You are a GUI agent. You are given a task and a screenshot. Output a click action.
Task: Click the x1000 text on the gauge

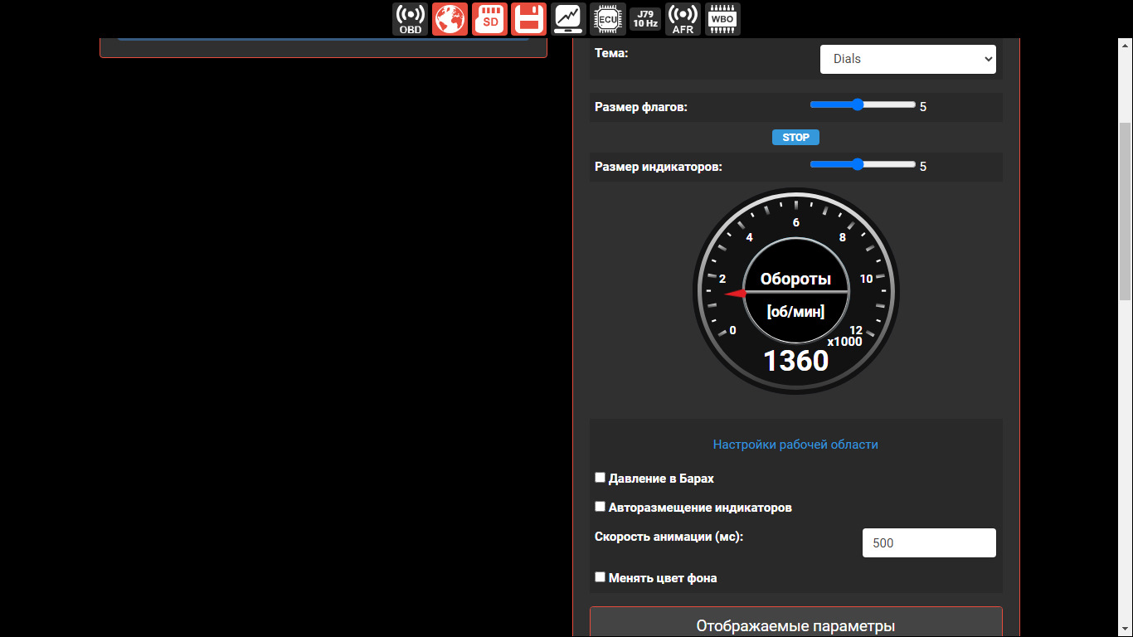pyautogui.click(x=844, y=342)
